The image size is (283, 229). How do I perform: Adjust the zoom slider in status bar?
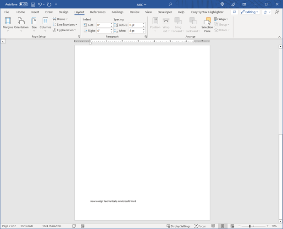click(x=250, y=226)
